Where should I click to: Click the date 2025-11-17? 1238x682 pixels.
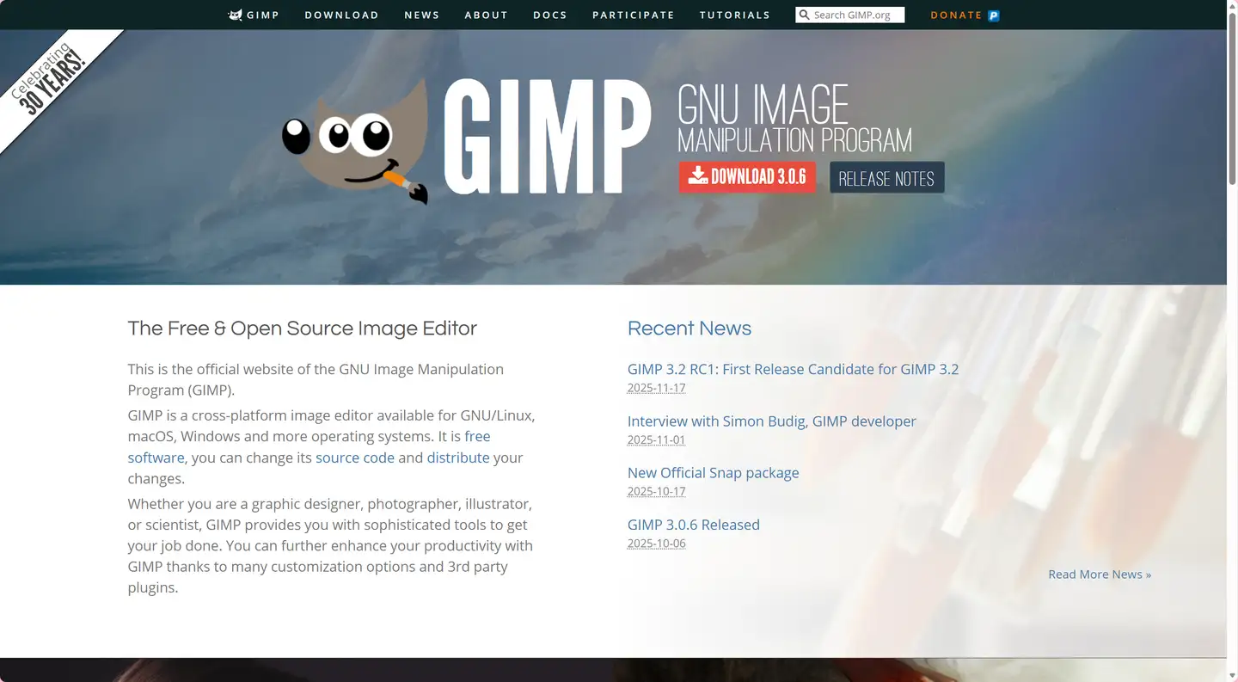coord(657,388)
